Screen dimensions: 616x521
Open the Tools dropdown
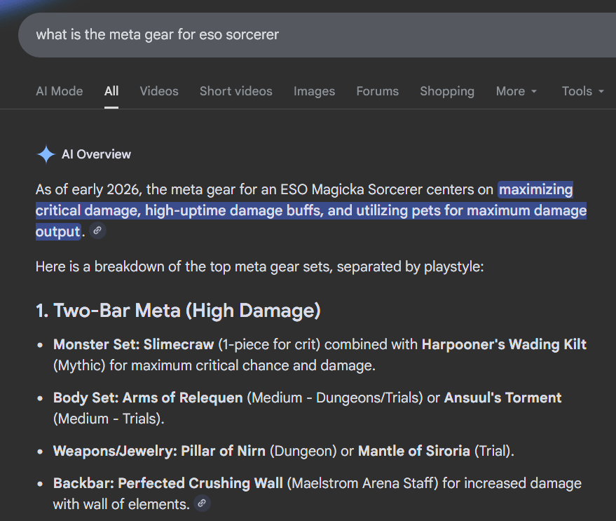click(x=583, y=91)
